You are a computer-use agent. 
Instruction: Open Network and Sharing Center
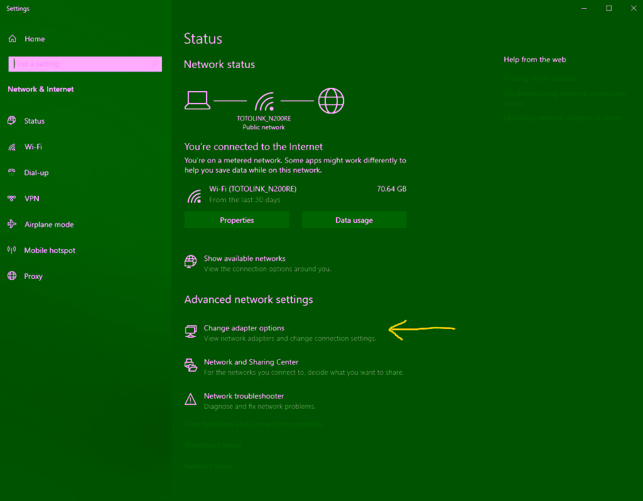tap(251, 362)
